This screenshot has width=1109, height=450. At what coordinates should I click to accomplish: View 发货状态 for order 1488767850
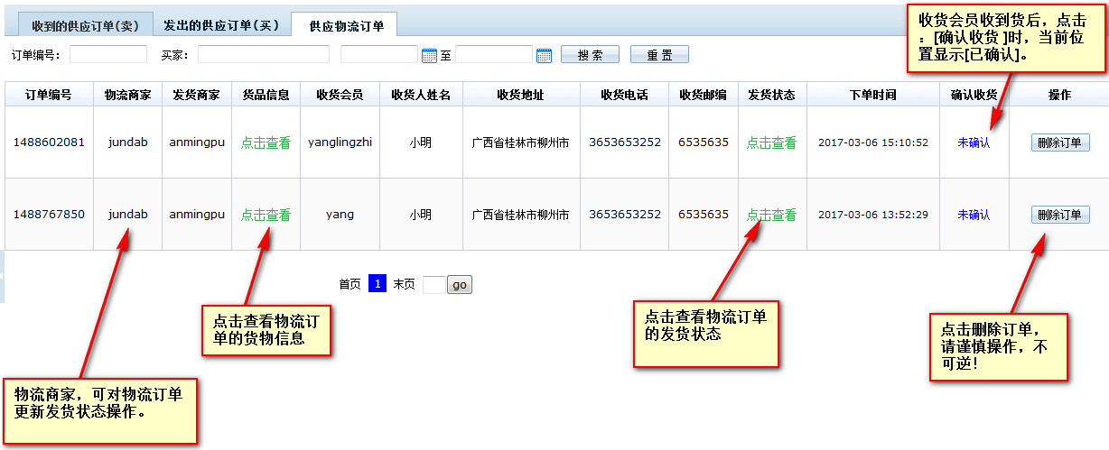(771, 215)
